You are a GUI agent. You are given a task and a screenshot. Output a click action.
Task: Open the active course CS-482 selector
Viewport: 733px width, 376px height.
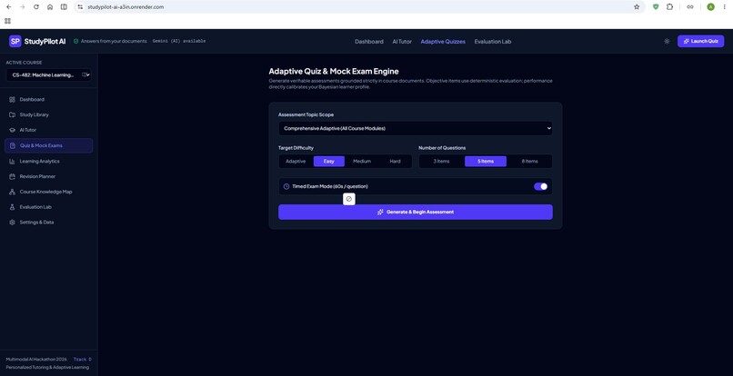click(48, 74)
